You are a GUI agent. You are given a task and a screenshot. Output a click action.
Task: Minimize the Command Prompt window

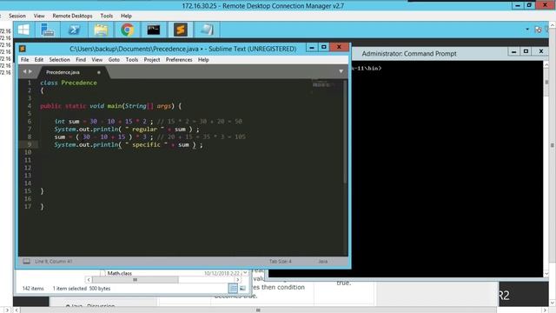513,52
